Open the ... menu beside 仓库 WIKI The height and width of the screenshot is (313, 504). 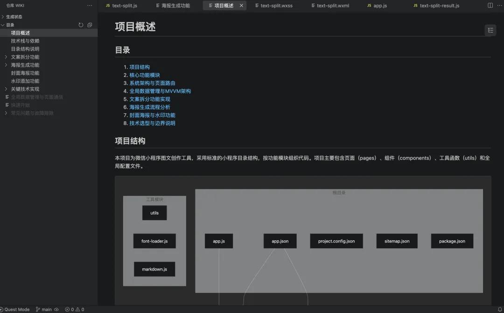90,5
